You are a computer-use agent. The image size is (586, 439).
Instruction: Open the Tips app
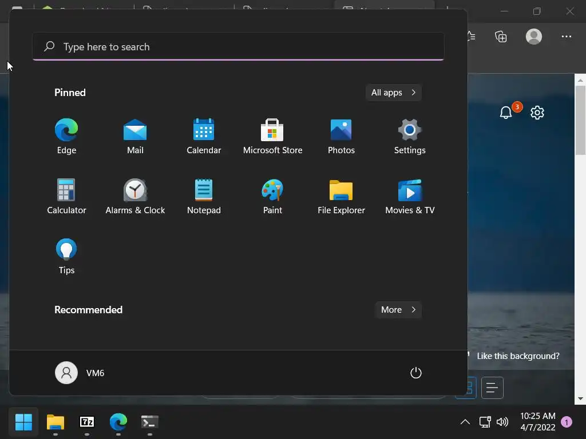pyautogui.click(x=66, y=257)
